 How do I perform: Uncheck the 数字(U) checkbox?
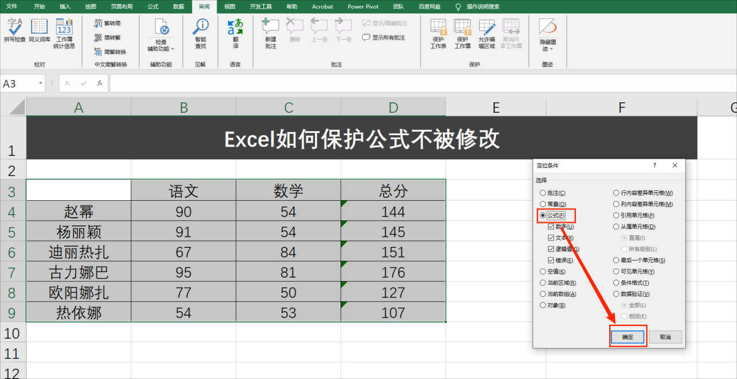pos(561,227)
